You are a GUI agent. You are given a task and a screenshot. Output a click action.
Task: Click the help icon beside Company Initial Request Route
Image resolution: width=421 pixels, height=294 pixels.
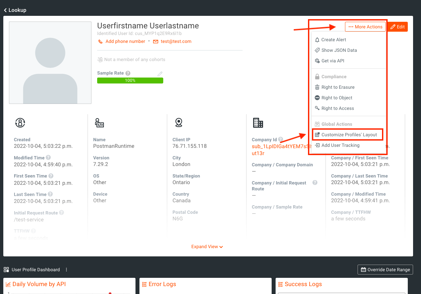315,183
